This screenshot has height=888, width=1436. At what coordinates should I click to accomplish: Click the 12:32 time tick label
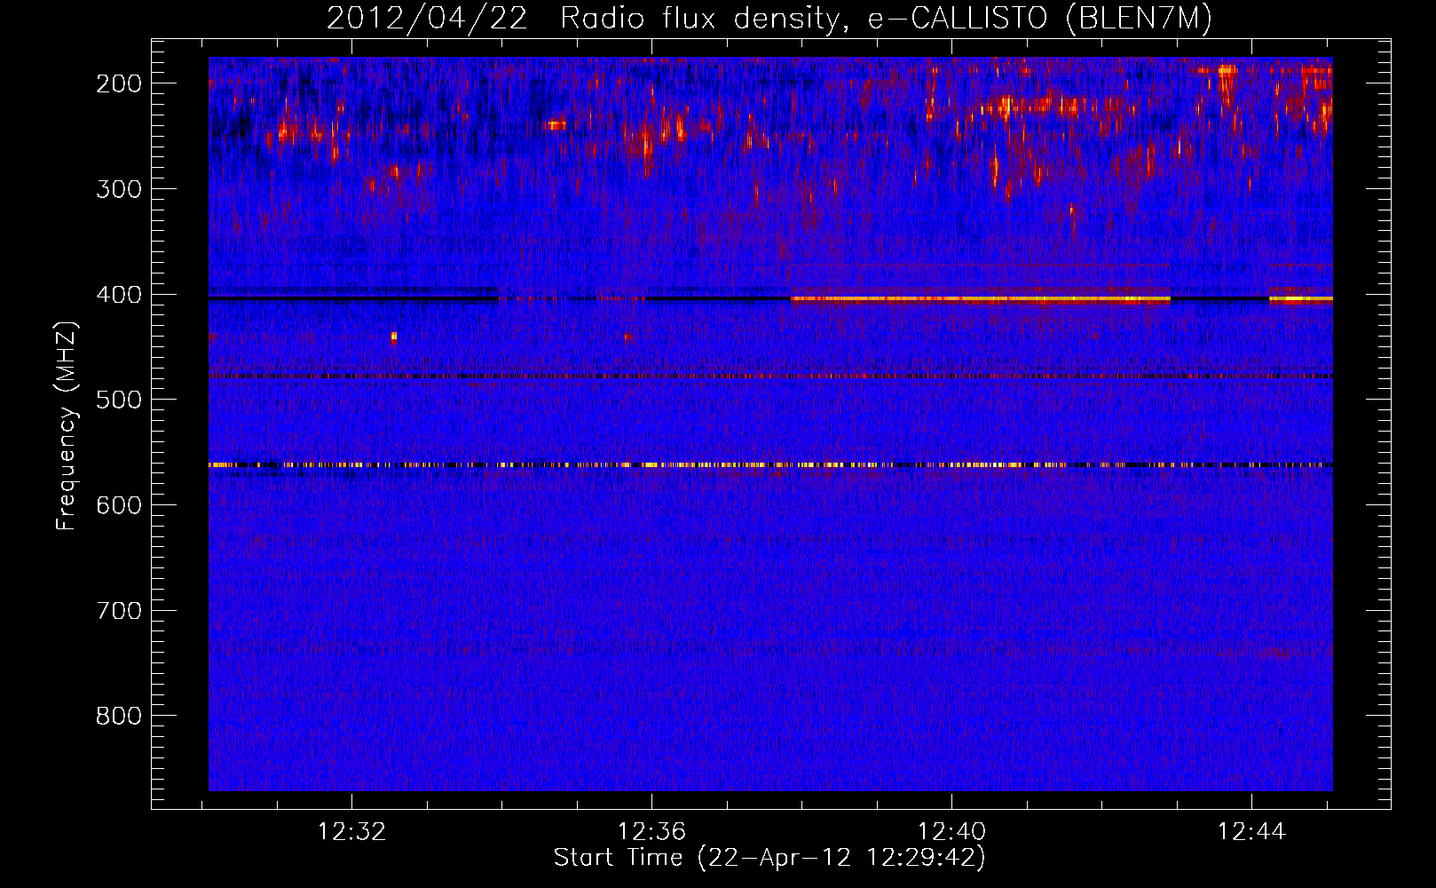point(352,832)
